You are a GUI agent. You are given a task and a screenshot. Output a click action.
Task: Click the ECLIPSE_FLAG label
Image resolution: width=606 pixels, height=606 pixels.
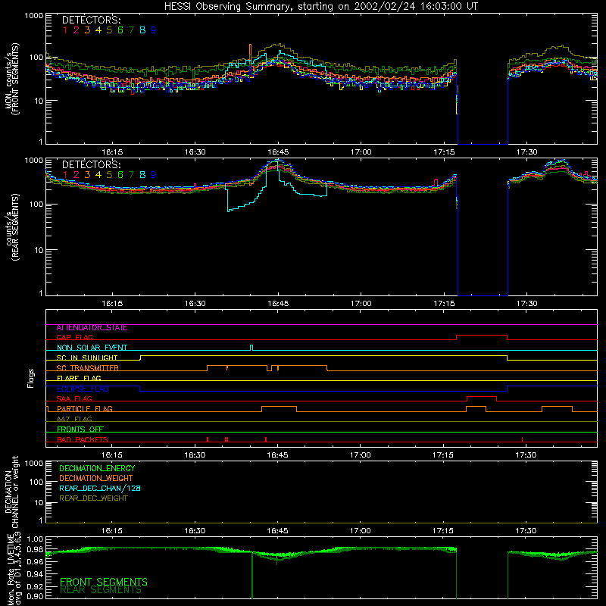(x=83, y=389)
